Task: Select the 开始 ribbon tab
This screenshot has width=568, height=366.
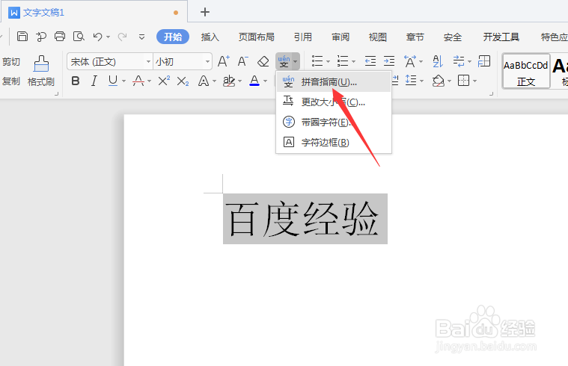Action: click(173, 37)
